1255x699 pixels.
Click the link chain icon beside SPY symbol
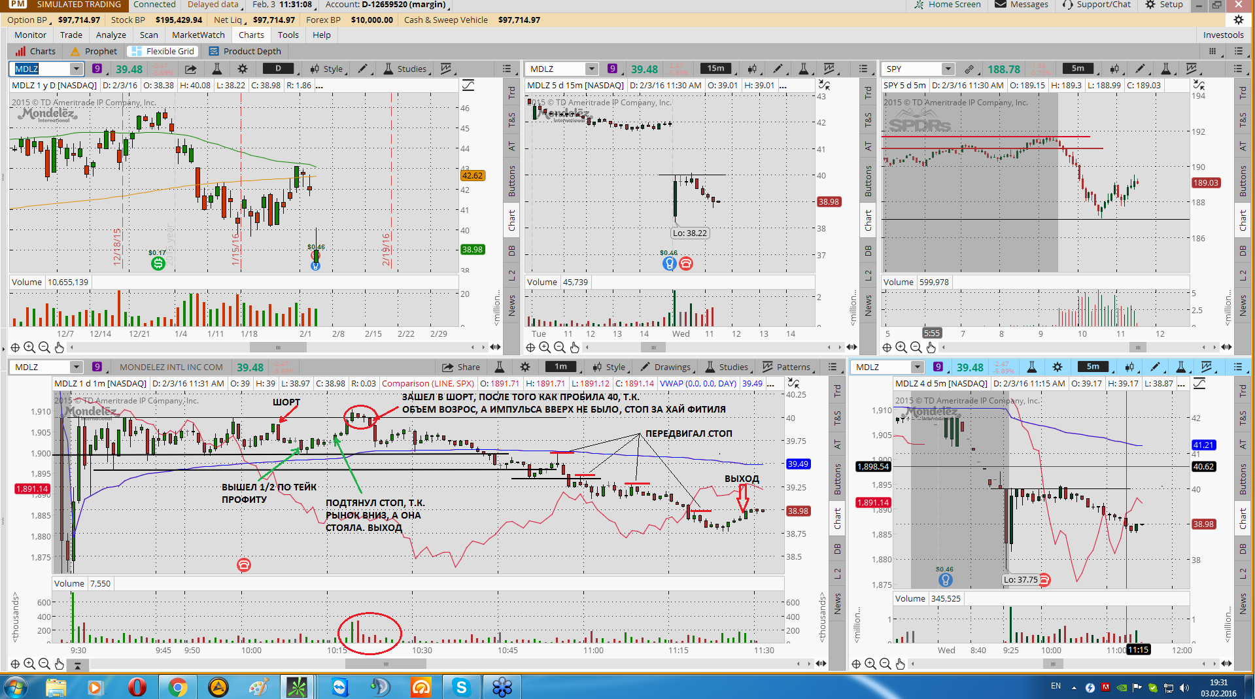pos(969,69)
